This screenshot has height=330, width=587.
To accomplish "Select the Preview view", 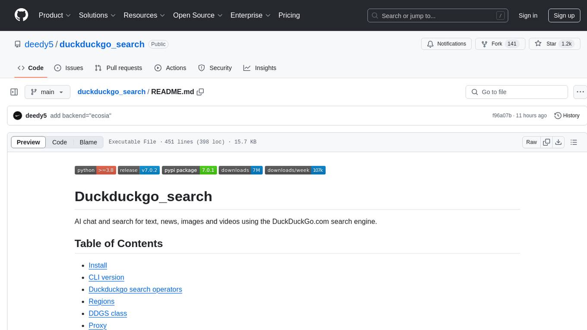I will (x=28, y=142).
